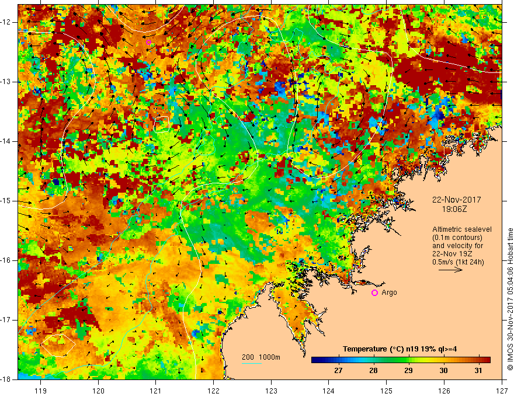Click the 'Altimetric sealevel' caption line
The width and height of the screenshot is (514, 397).
coord(462,229)
